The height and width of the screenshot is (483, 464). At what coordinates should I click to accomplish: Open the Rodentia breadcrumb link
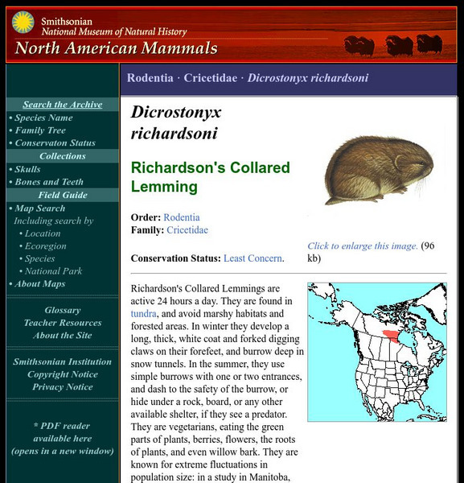(150, 78)
